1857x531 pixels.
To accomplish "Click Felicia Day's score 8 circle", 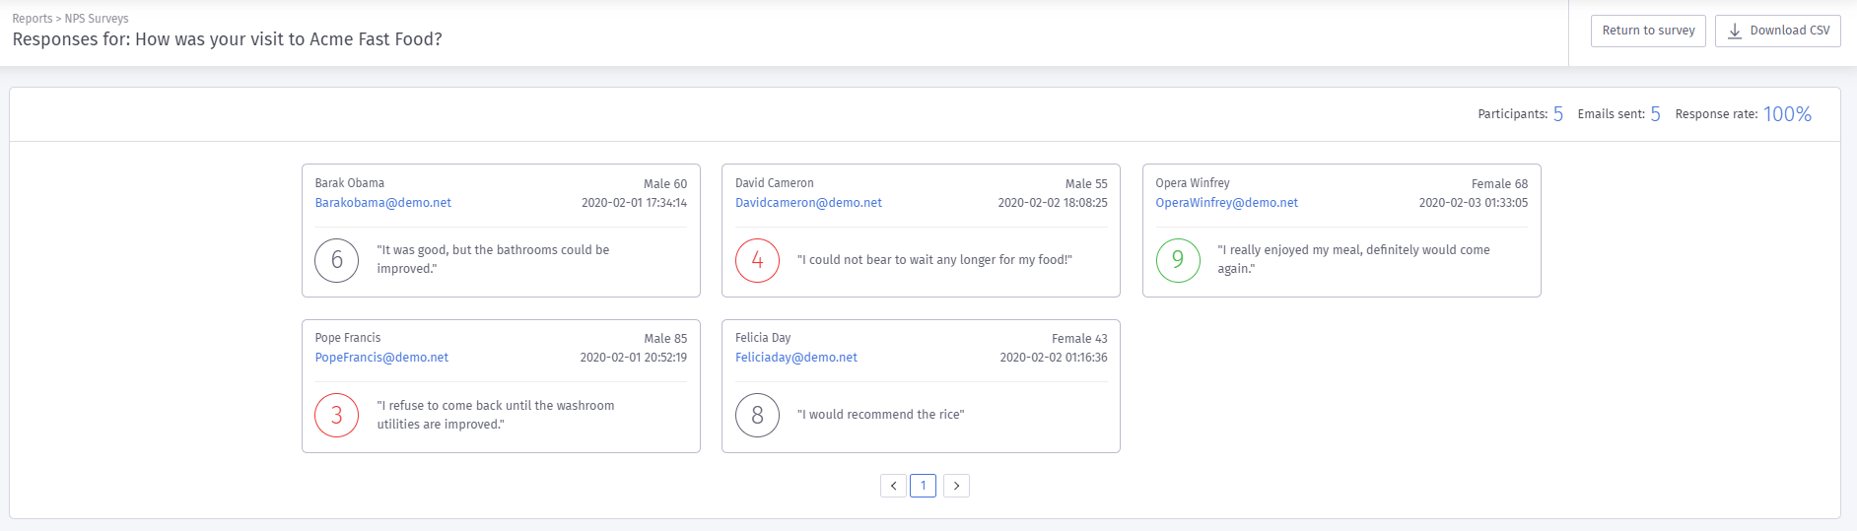I will tap(757, 415).
